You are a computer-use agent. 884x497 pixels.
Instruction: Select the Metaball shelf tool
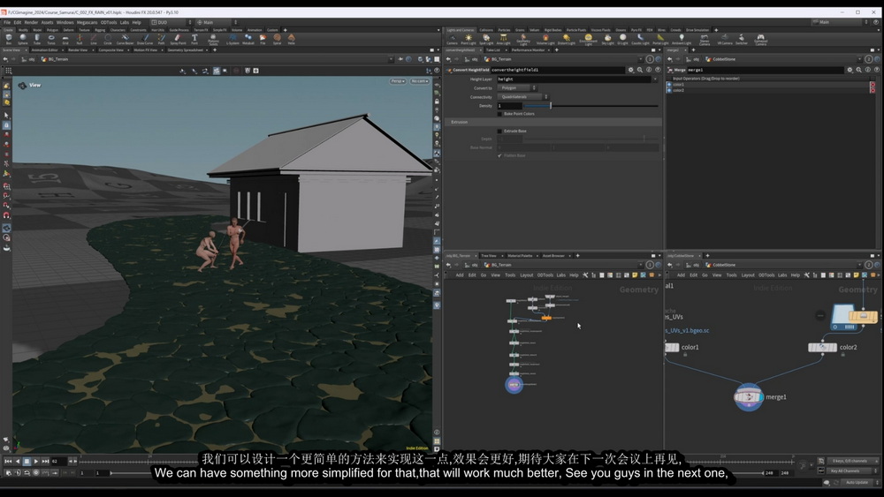248,39
